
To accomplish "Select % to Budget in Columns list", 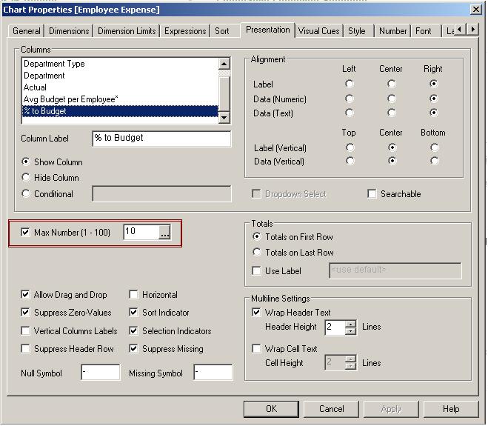I will point(121,111).
